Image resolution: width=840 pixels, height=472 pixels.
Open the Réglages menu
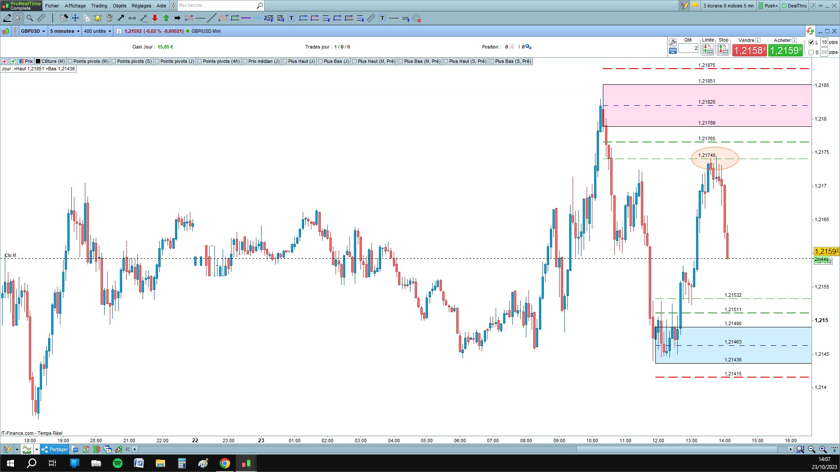click(141, 6)
